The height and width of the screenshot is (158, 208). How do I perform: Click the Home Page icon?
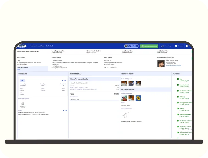coord(162,46)
